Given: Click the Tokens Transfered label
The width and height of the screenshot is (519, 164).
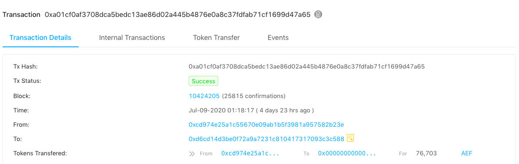Looking at the screenshot, I should pyautogui.click(x=40, y=154).
